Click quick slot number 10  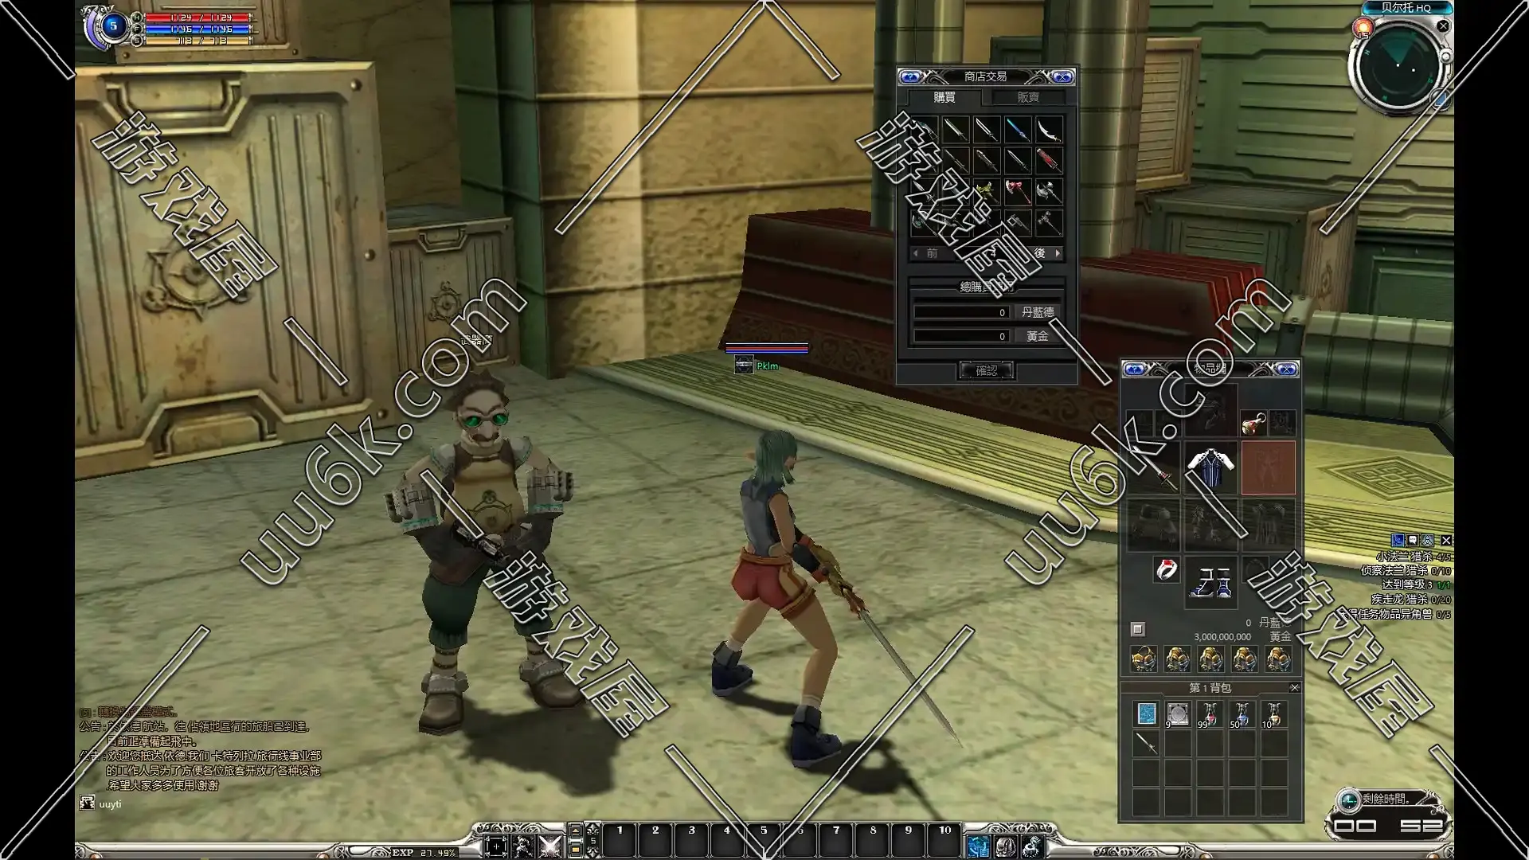[944, 841]
